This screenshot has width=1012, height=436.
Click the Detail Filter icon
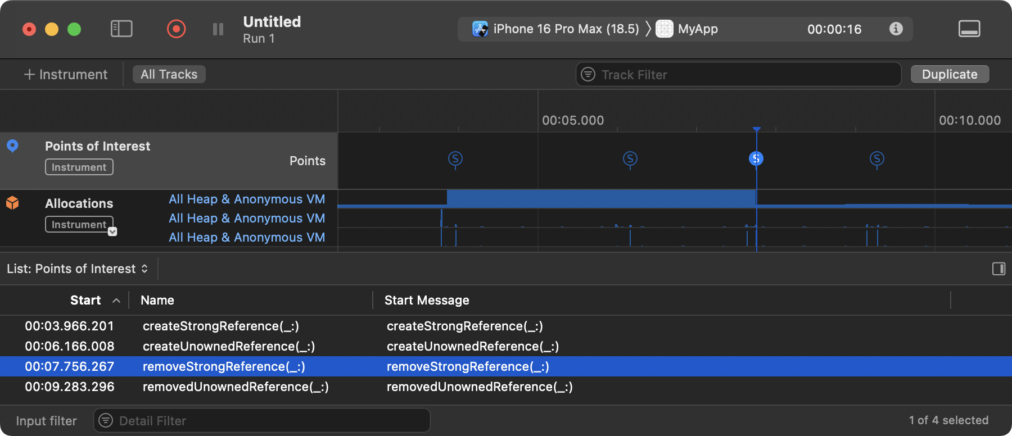click(106, 420)
